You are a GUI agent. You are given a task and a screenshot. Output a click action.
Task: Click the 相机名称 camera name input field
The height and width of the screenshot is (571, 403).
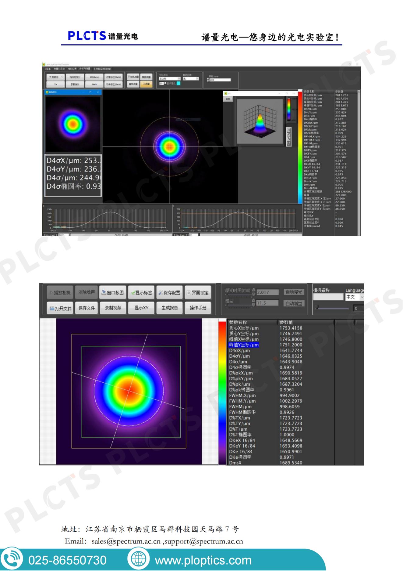328,297
